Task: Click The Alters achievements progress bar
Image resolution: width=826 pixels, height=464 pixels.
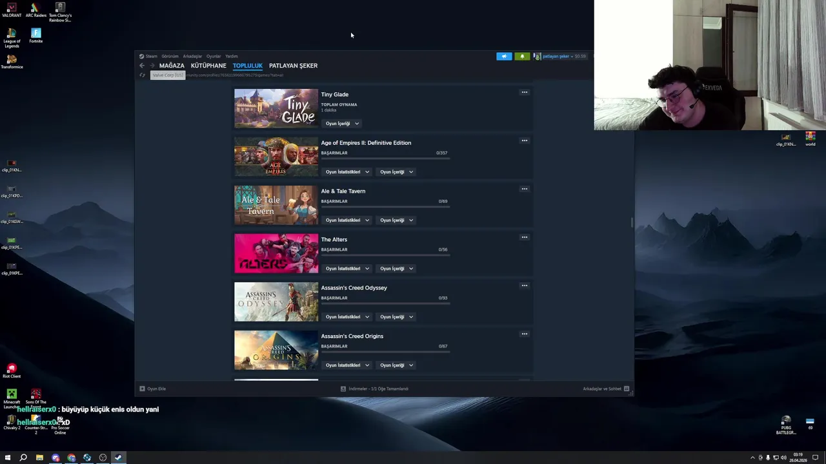Action: 385,255
